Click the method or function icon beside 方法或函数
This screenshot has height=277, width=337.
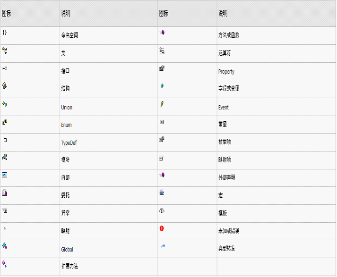click(x=162, y=32)
